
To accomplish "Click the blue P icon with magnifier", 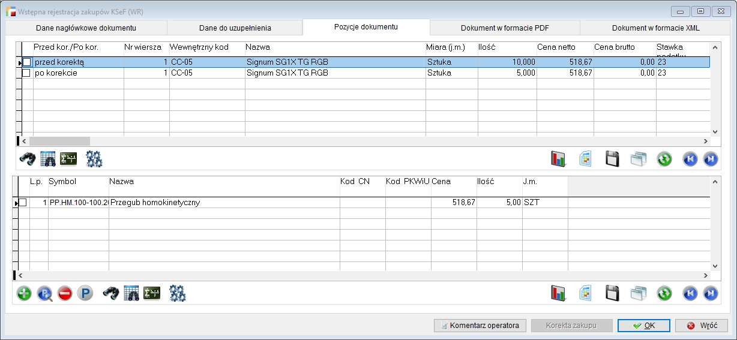I will pos(44,293).
